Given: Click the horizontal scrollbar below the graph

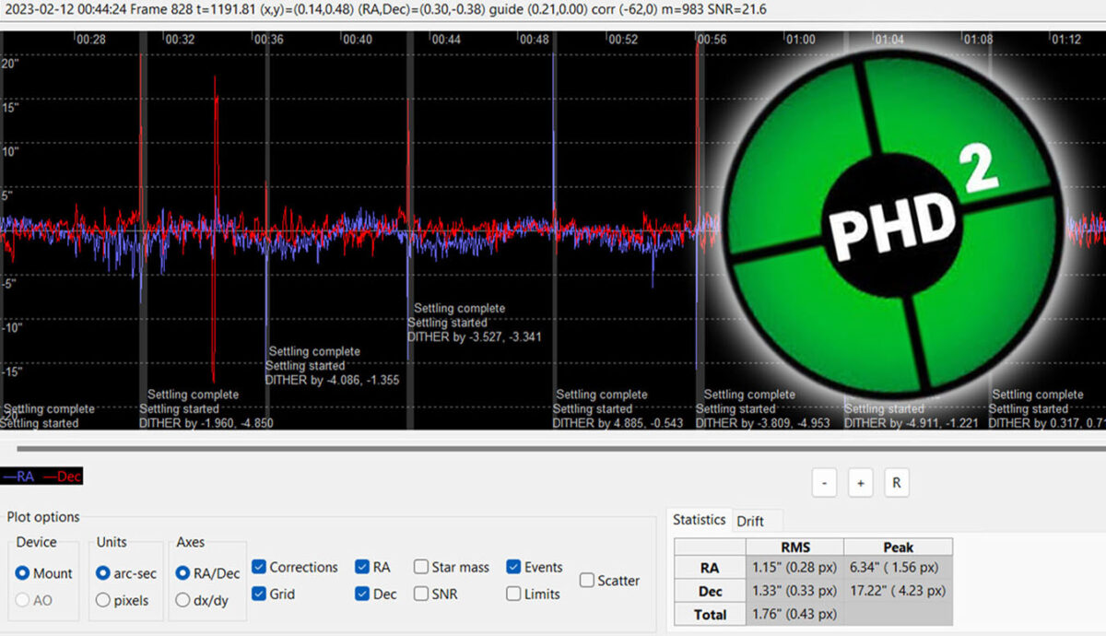Looking at the screenshot, I should coord(553,449).
